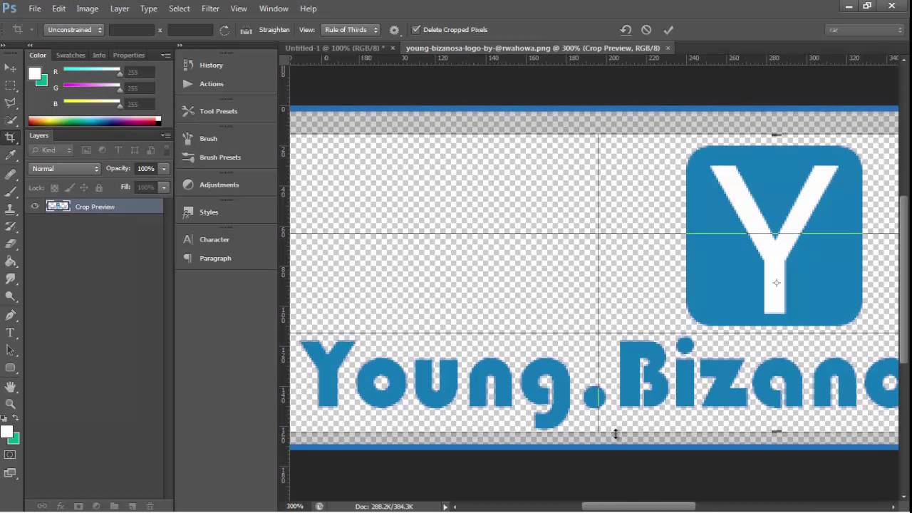
Task: Click the rotate crop box orientation icon
Action: pos(224,30)
